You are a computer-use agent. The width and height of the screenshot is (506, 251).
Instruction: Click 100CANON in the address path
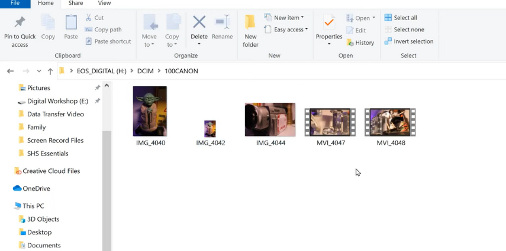tap(181, 71)
